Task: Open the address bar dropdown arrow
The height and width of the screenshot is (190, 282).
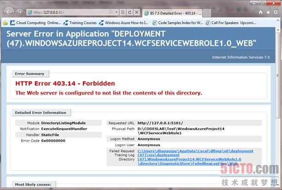Action: [x=117, y=12]
